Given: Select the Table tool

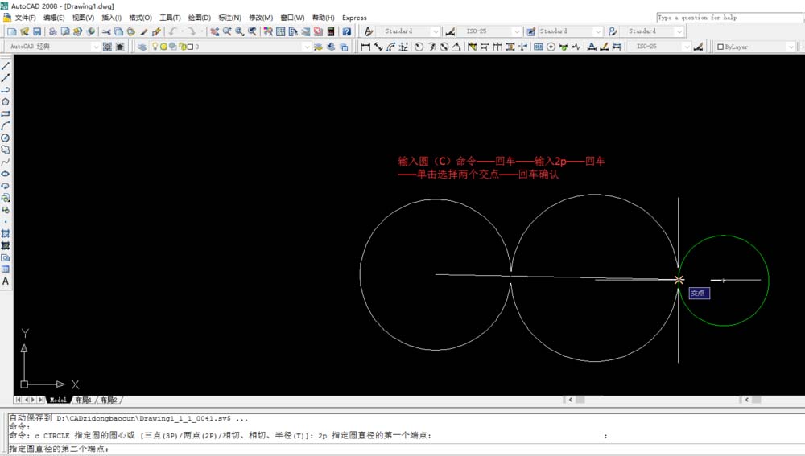Looking at the screenshot, I should (x=6, y=269).
